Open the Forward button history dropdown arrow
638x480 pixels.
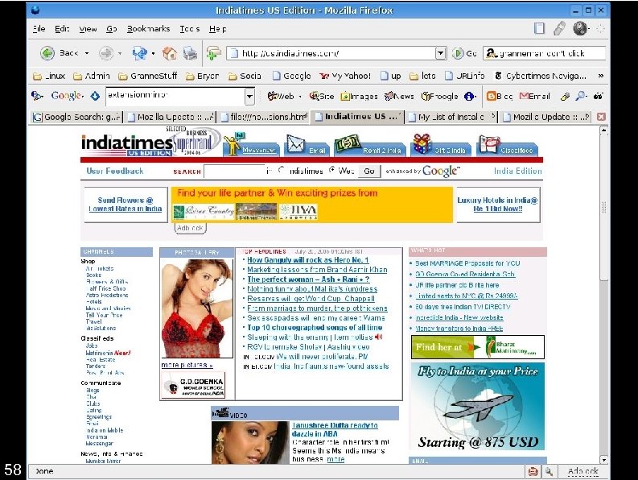click(x=120, y=53)
